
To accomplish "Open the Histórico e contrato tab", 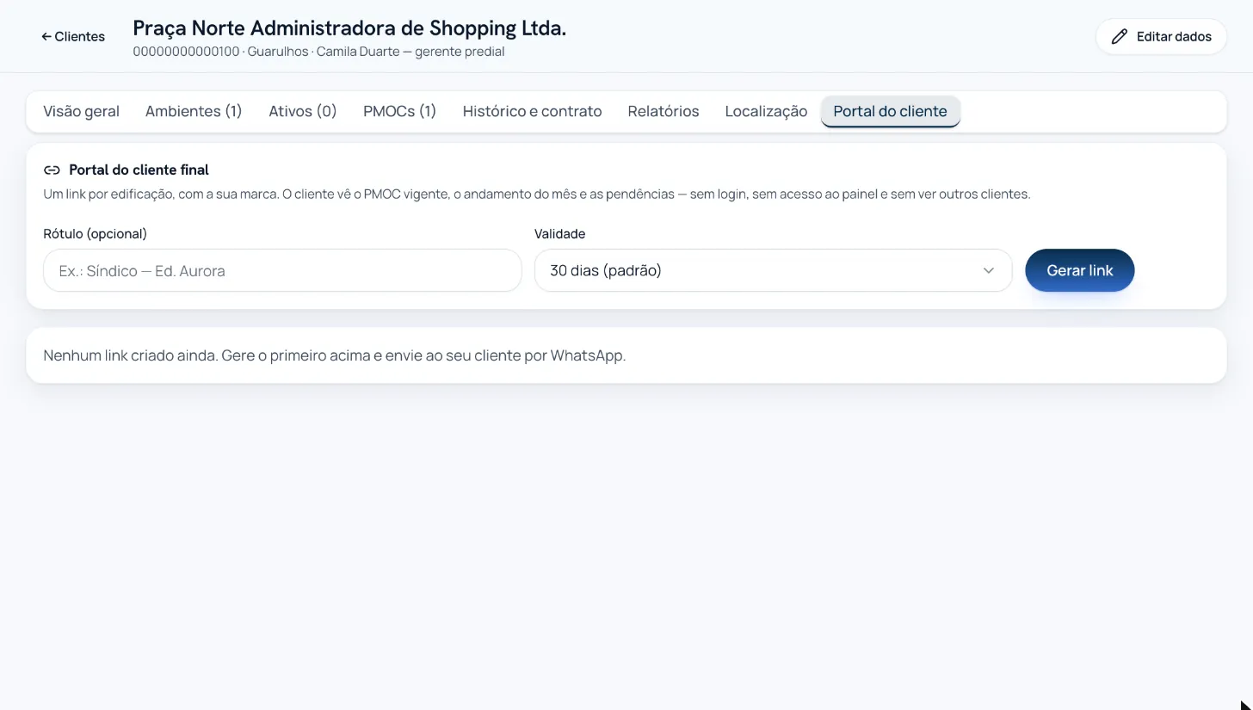I will [x=532, y=111].
